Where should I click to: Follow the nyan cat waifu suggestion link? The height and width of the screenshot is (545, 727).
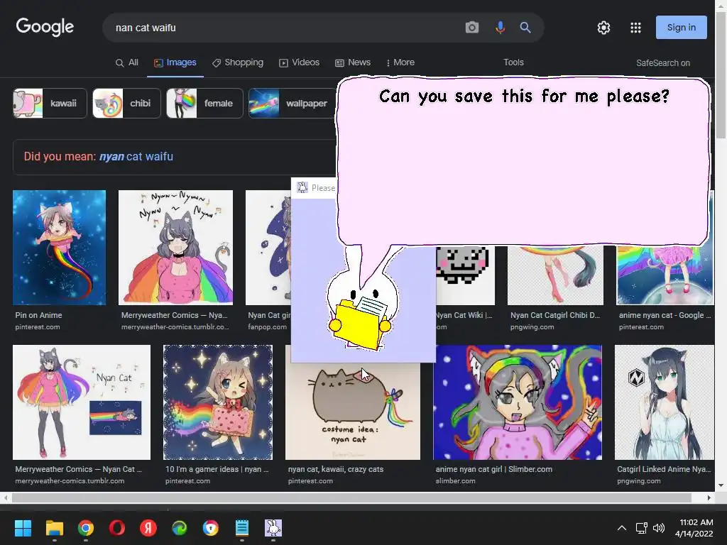[136, 157]
